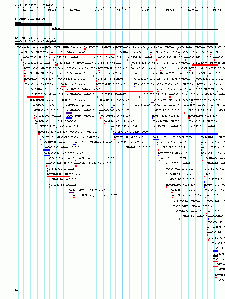This screenshot has width=225, height=299.
Task: Open nsv5552749 (ByrskaBishop2022) label
Action: [x=58, y=126]
